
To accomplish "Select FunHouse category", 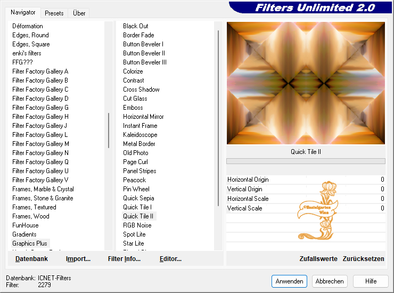I will (26, 225).
